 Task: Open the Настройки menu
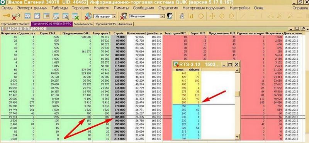(239, 8)
